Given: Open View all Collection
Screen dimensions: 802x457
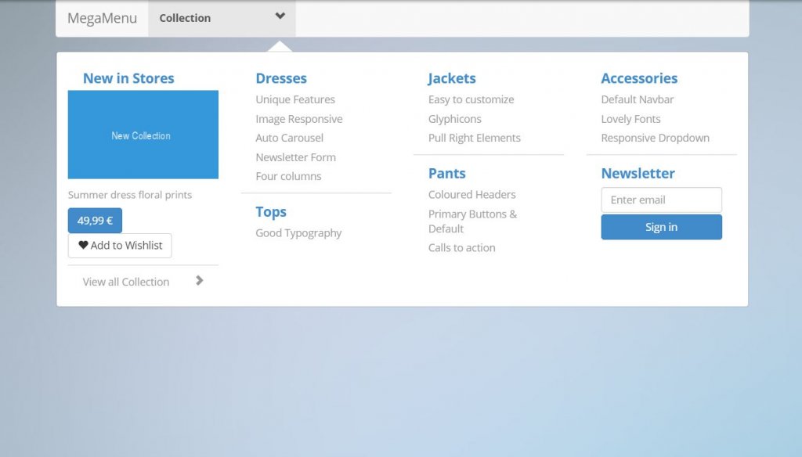Looking at the screenshot, I should point(125,281).
